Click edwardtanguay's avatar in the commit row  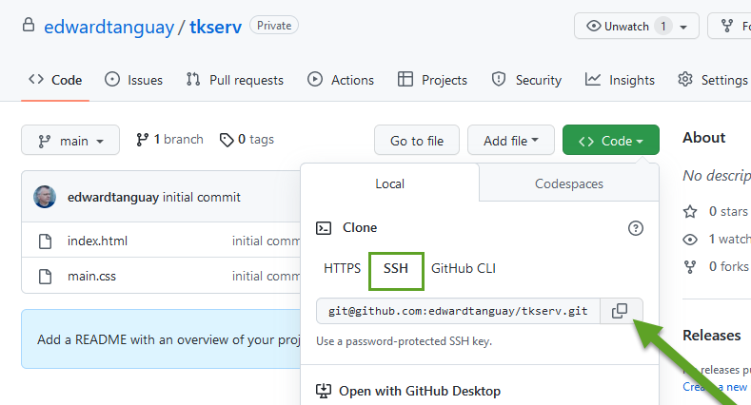point(45,197)
